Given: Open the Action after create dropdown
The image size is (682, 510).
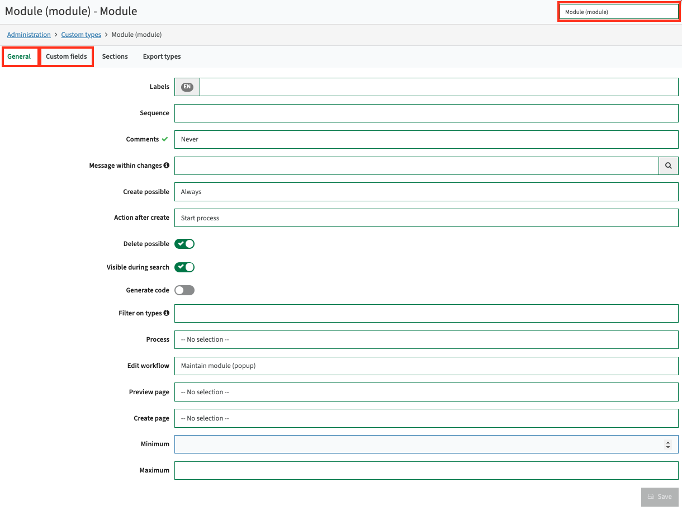Looking at the screenshot, I should click(427, 218).
